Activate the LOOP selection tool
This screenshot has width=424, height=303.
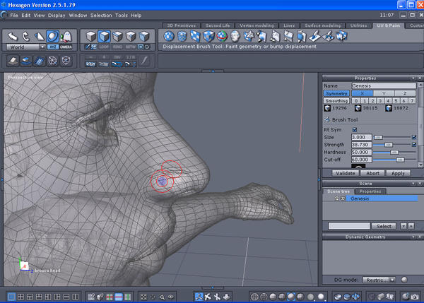(x=105, y=47)
